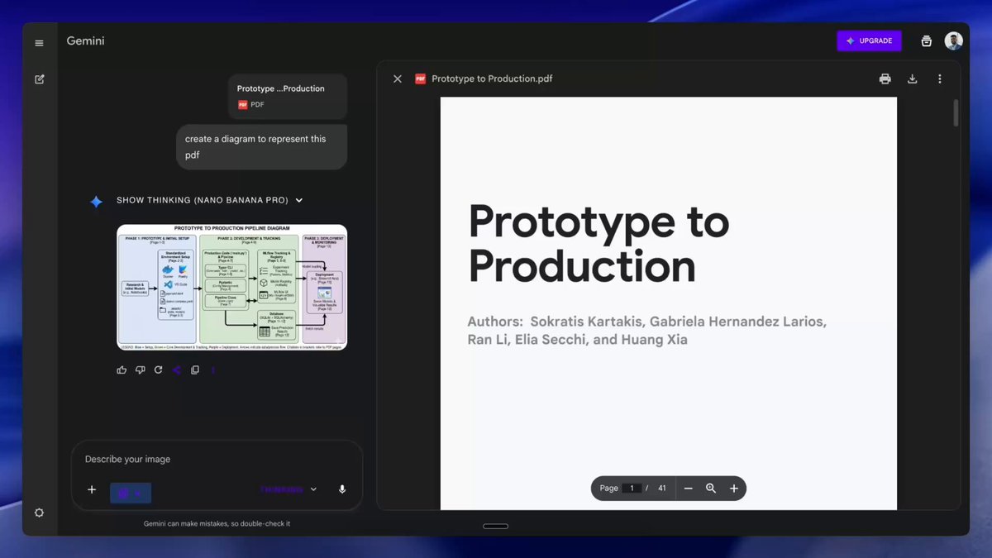Reset PDF zoom with magnifier icon
The image size is (992, 558).
(711, 489)
